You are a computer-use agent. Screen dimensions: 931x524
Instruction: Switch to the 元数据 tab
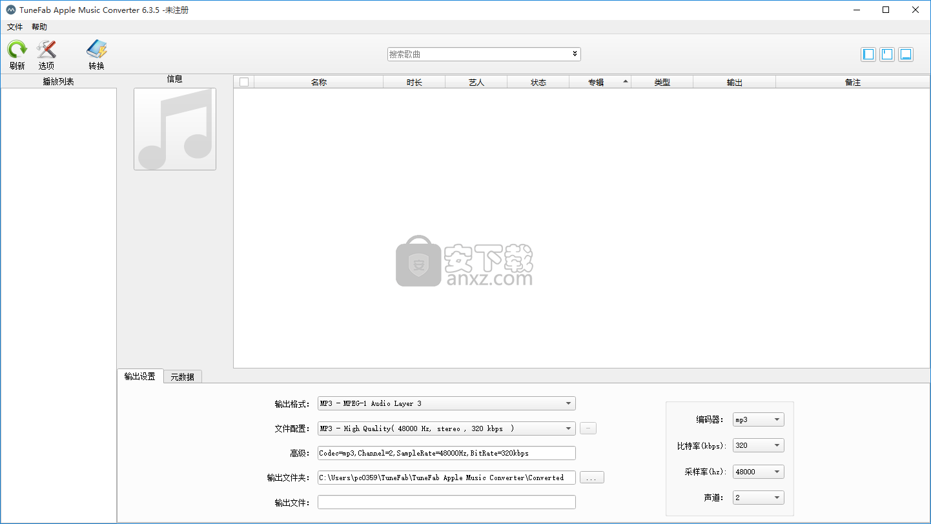182,377
